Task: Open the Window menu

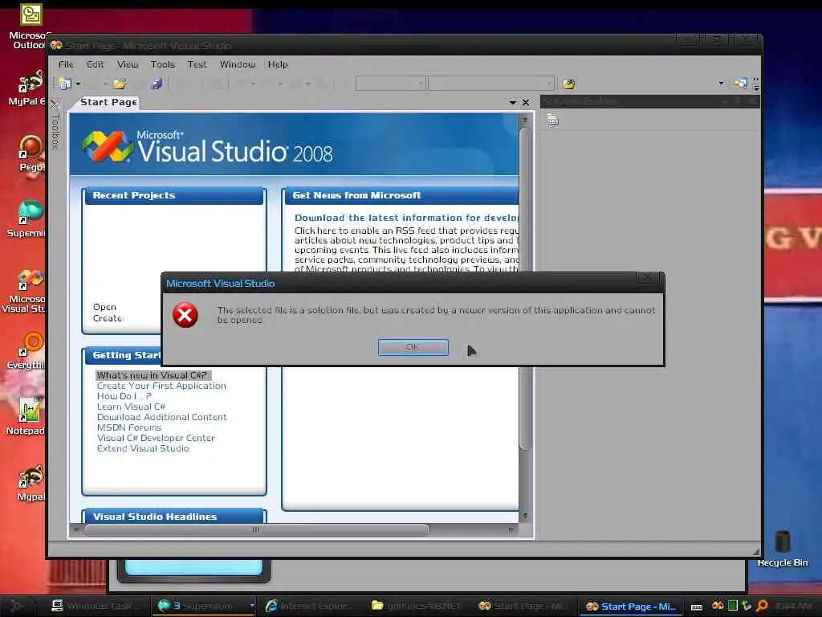Action: pyautogui.click(x=238, y=64)
